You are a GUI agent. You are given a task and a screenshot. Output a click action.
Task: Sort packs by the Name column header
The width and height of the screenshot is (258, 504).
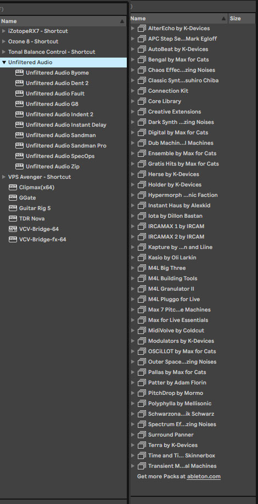[x=178, y=19]
